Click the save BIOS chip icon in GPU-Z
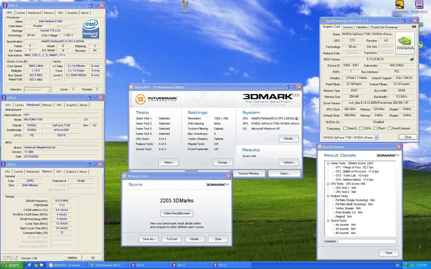431x269 pixels. point(412,59)
